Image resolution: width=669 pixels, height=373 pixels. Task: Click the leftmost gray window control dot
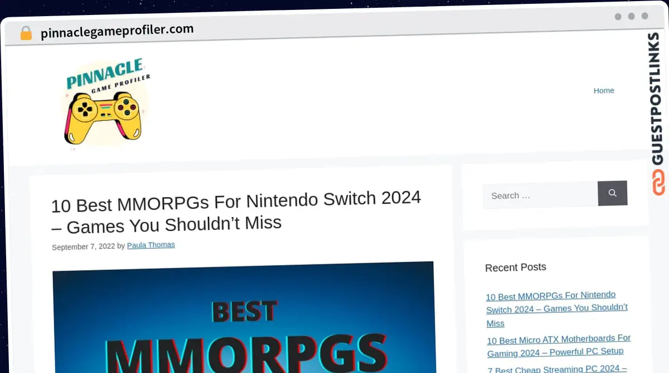[618, 17]
